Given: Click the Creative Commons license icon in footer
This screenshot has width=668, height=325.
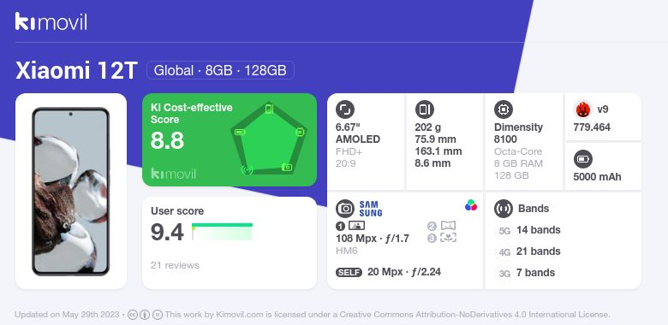Looking at the screenshot, I should [x=133, y=315].
